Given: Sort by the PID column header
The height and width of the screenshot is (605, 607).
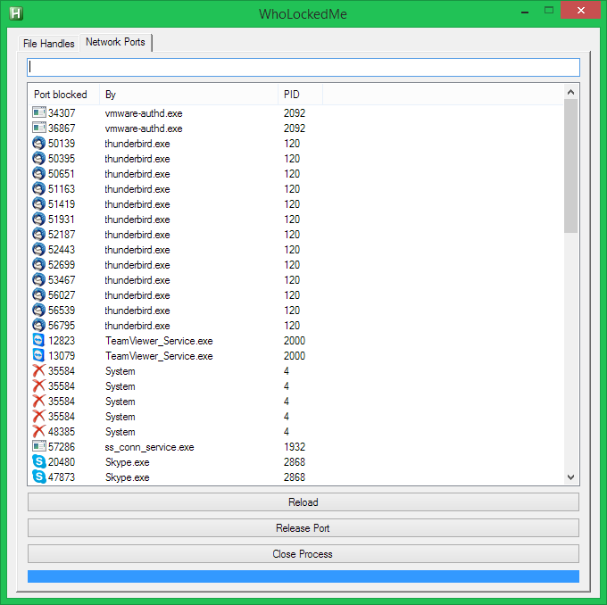Looking at the screenshot, I should (x=300, y=95).
